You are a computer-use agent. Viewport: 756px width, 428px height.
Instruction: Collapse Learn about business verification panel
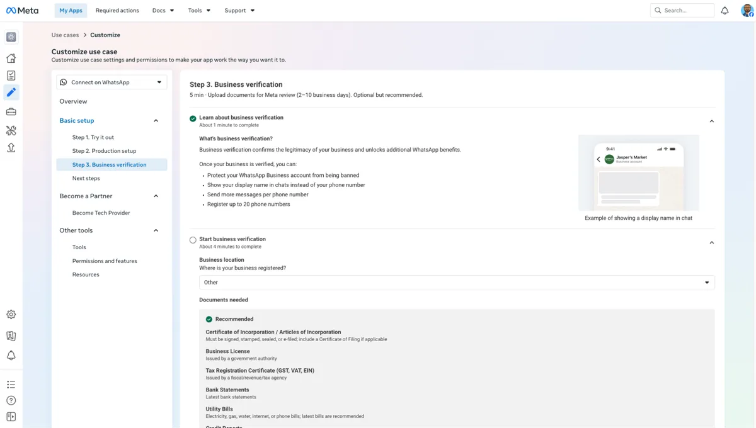(712, 121)
